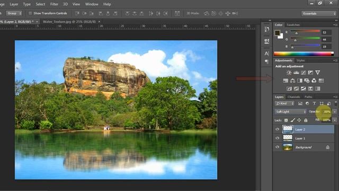The height and width of the screenshot is (191, 339).
Task: Add a Gradient Map adjustment
Action: 318,89
